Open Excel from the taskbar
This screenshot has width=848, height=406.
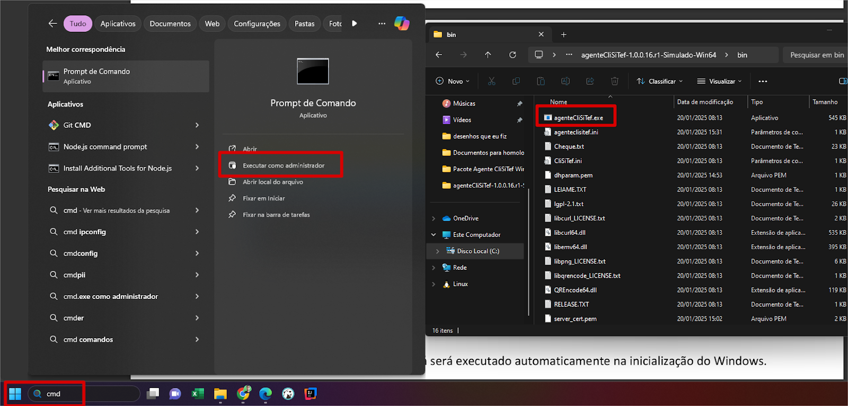198,393
